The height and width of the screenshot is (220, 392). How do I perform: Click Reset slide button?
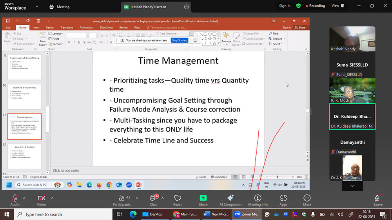[54, 39]
